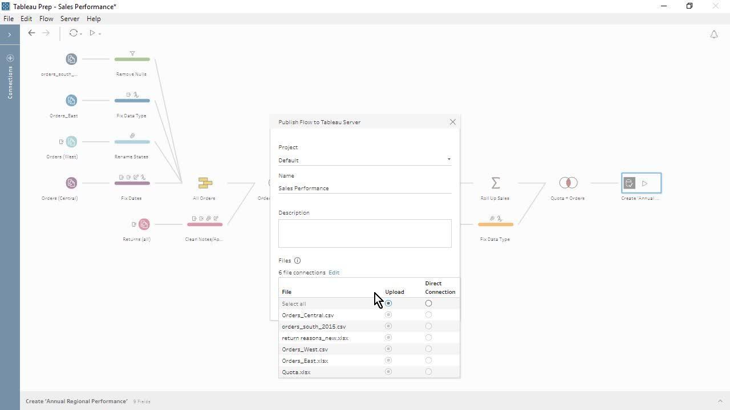Open the Server menu
This screenshot has height=410, width=730.
point(70,19)
